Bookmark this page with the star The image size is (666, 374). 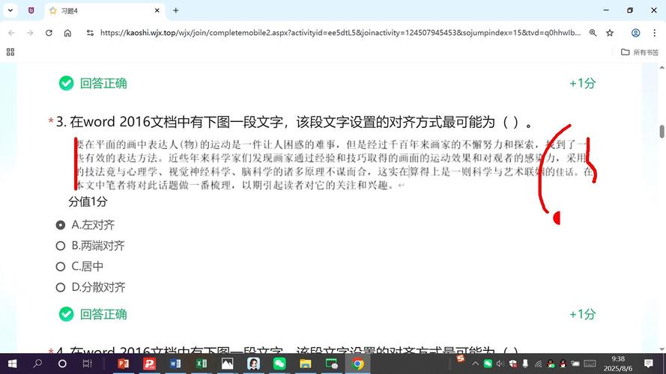610,33
